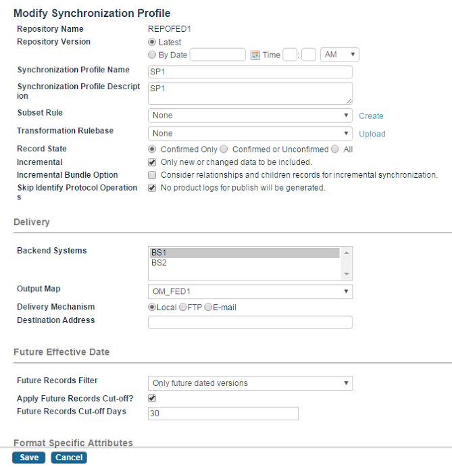452x467 pixels.
Task: Select FTP delivery mechanism
Action: coord(183,307)
